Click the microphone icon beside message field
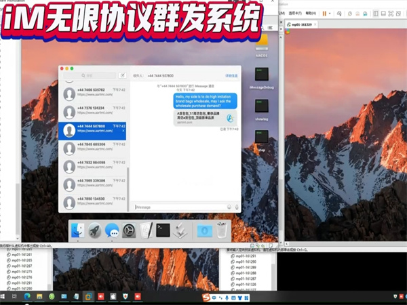407x305 pixels. (x=237, y=207)
